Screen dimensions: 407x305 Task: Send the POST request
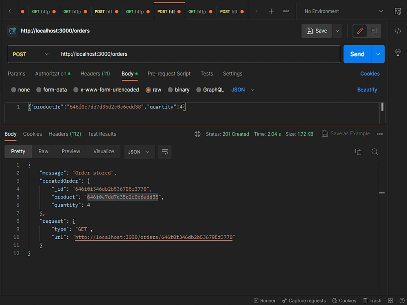click(x=357, y=54)
